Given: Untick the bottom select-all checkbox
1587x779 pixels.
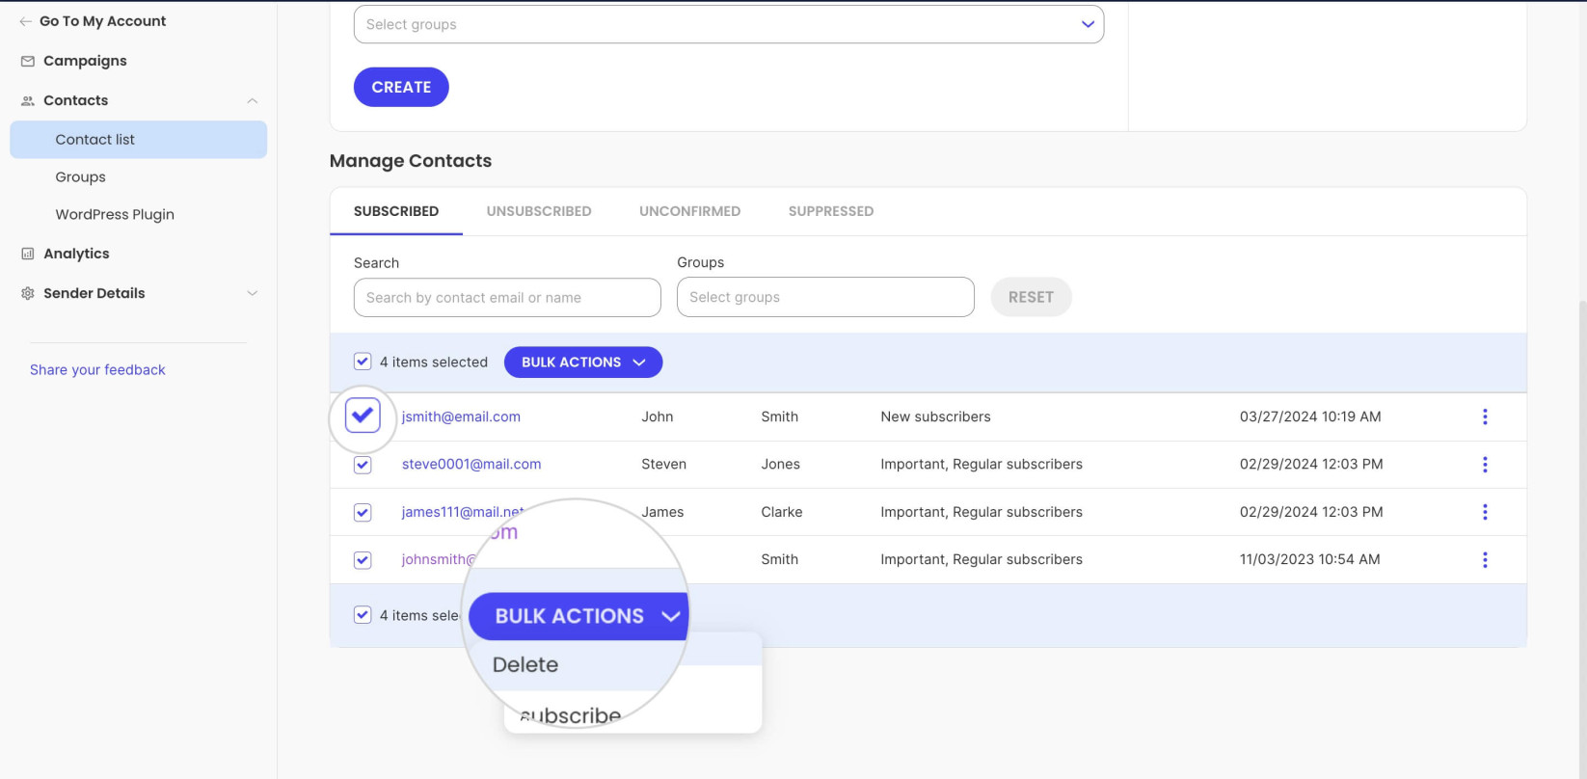Looking at the screenshot, I should click(x=363, y=615).
